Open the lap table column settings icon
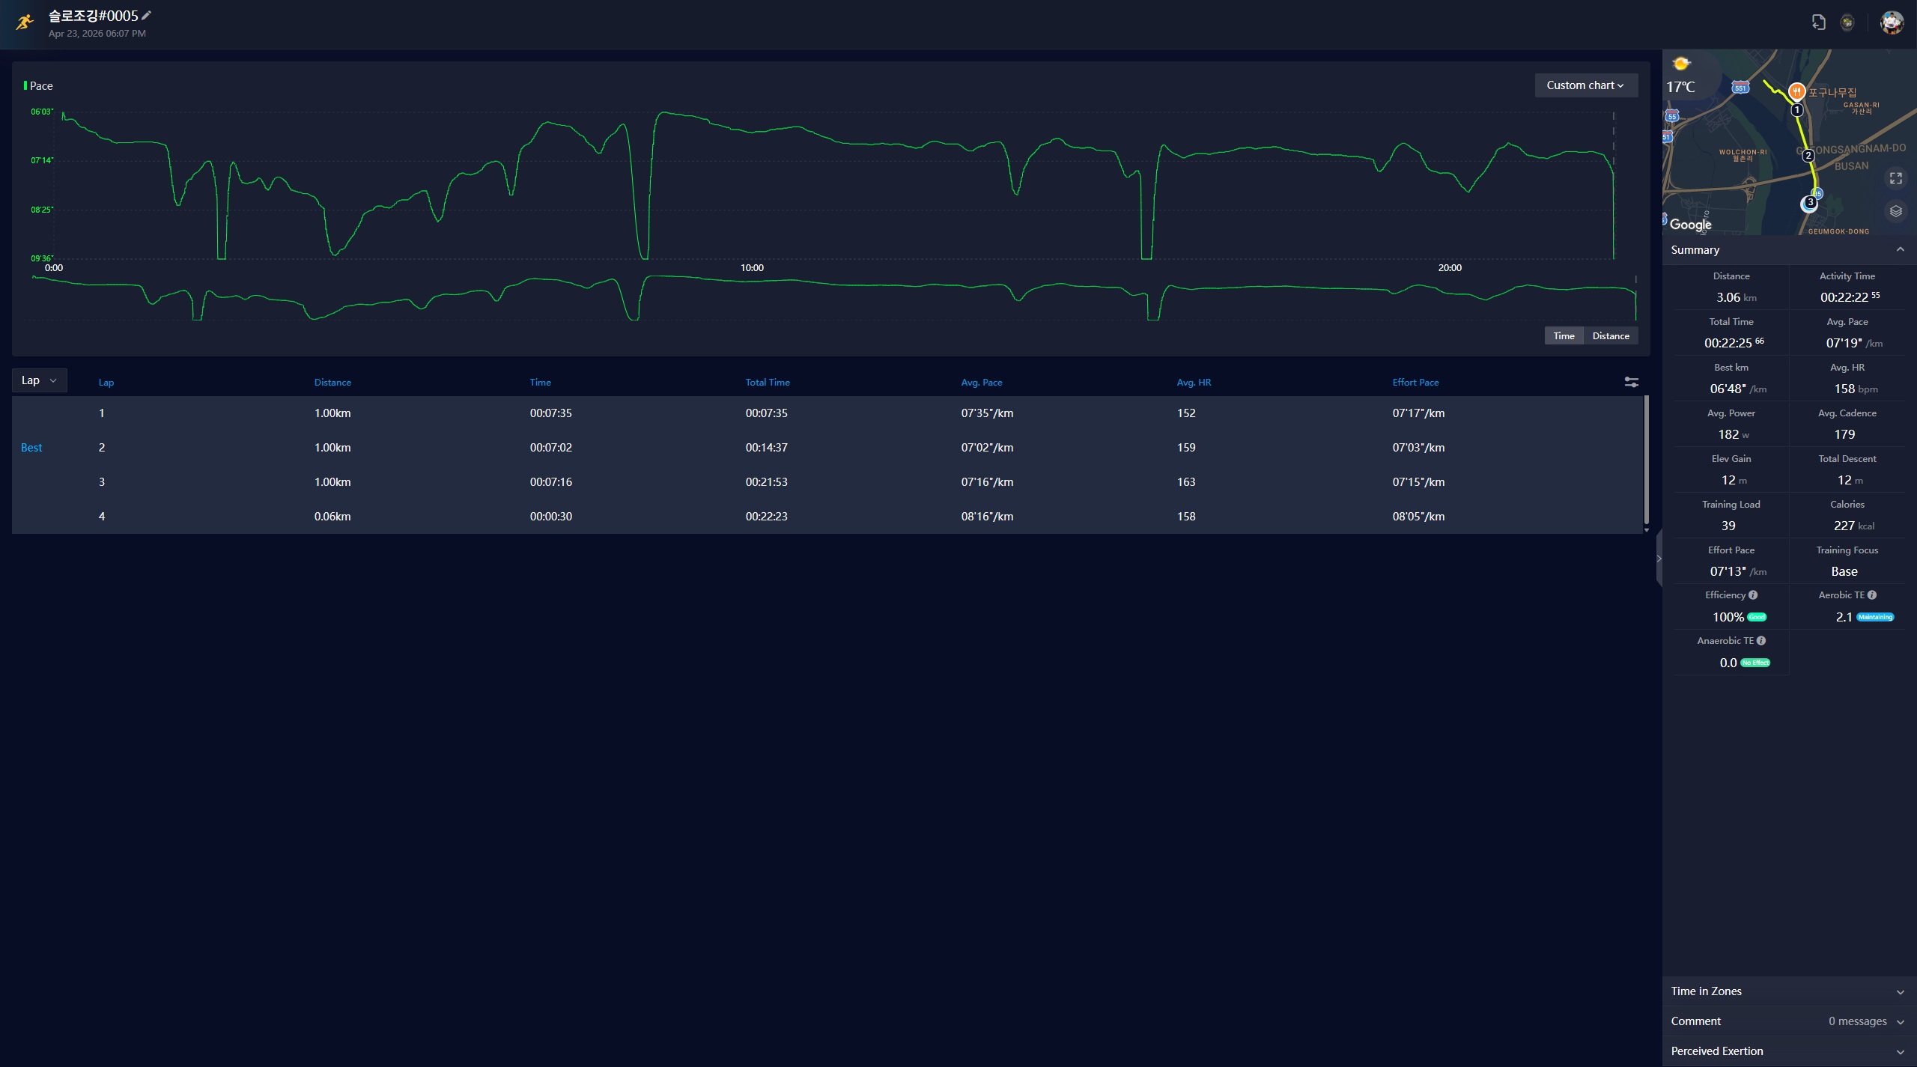This screenshot has height=1067, width=1917. point(1631,382)
